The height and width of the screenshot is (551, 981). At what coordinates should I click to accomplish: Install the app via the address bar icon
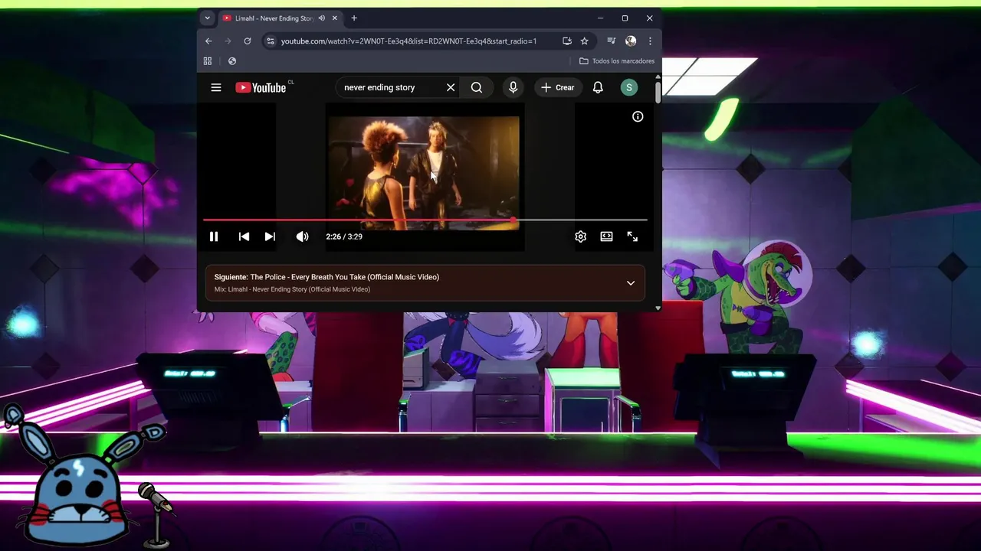pos(567,41)
